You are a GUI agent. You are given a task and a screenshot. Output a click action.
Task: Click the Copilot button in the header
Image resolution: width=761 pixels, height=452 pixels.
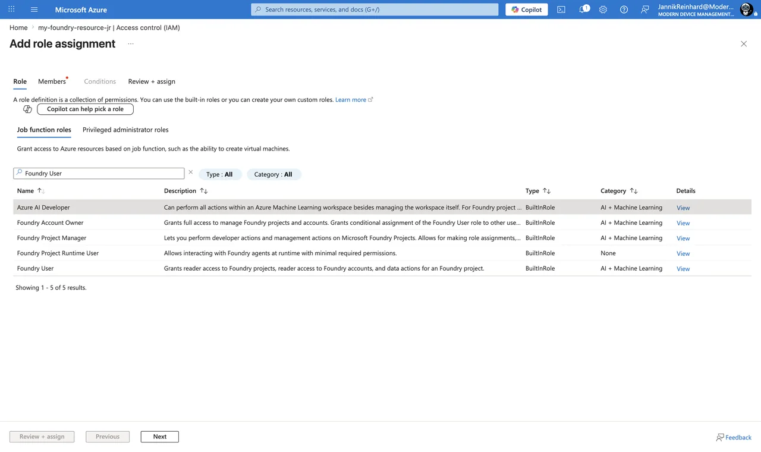click(527, 10)
